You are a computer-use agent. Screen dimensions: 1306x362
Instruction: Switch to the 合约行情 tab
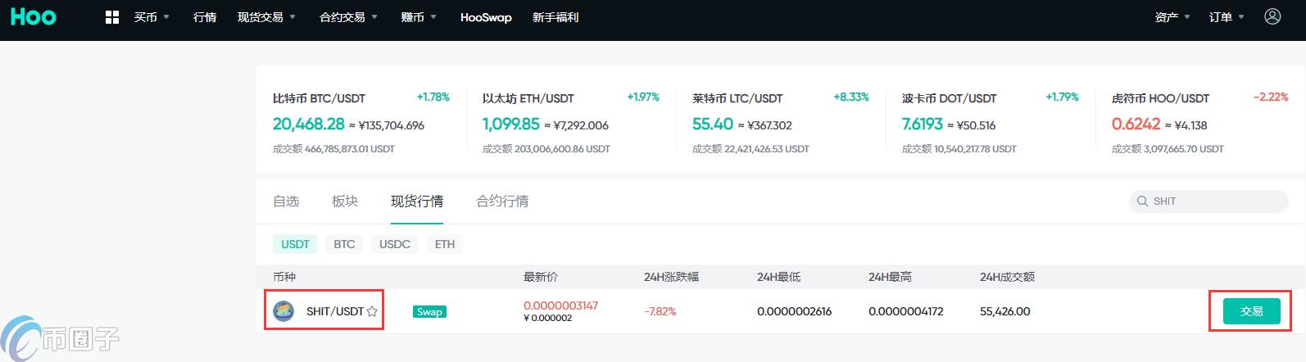502,201
